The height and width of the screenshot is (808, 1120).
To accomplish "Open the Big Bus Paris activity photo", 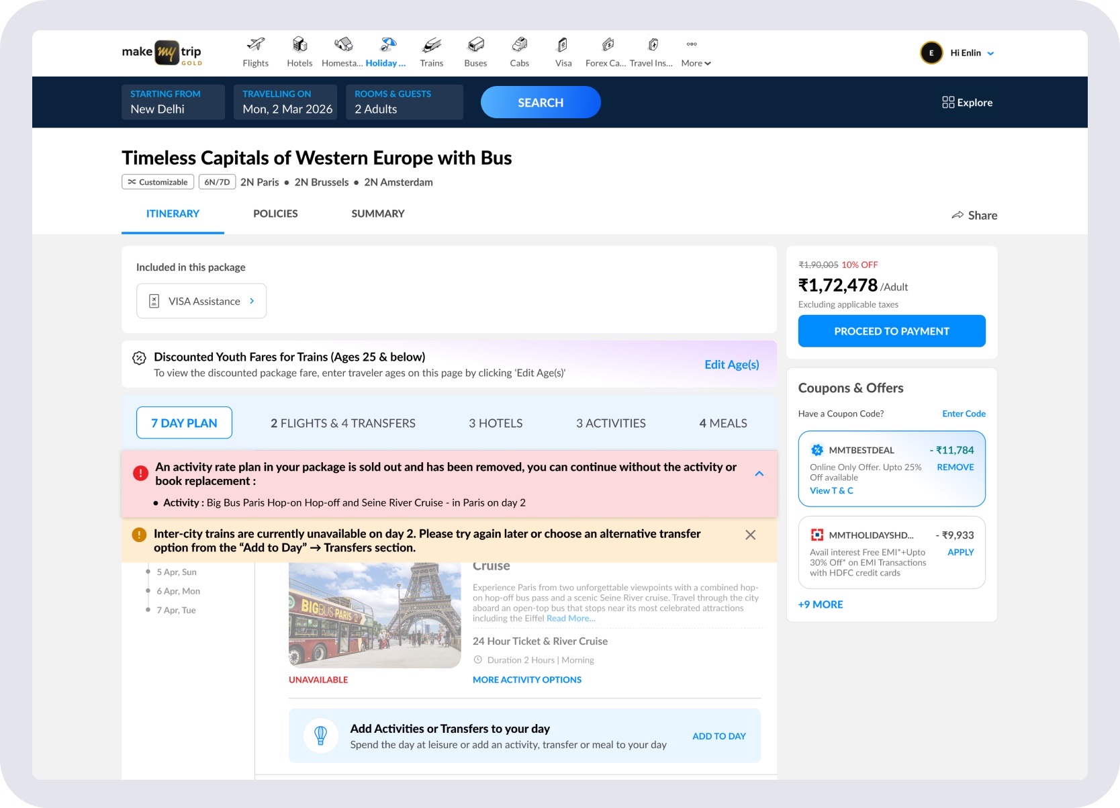I will pyautogui.click(x=375, y=615).
